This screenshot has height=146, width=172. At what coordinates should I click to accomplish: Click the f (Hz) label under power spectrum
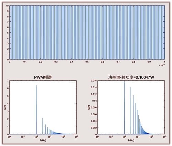click(131, 140)
